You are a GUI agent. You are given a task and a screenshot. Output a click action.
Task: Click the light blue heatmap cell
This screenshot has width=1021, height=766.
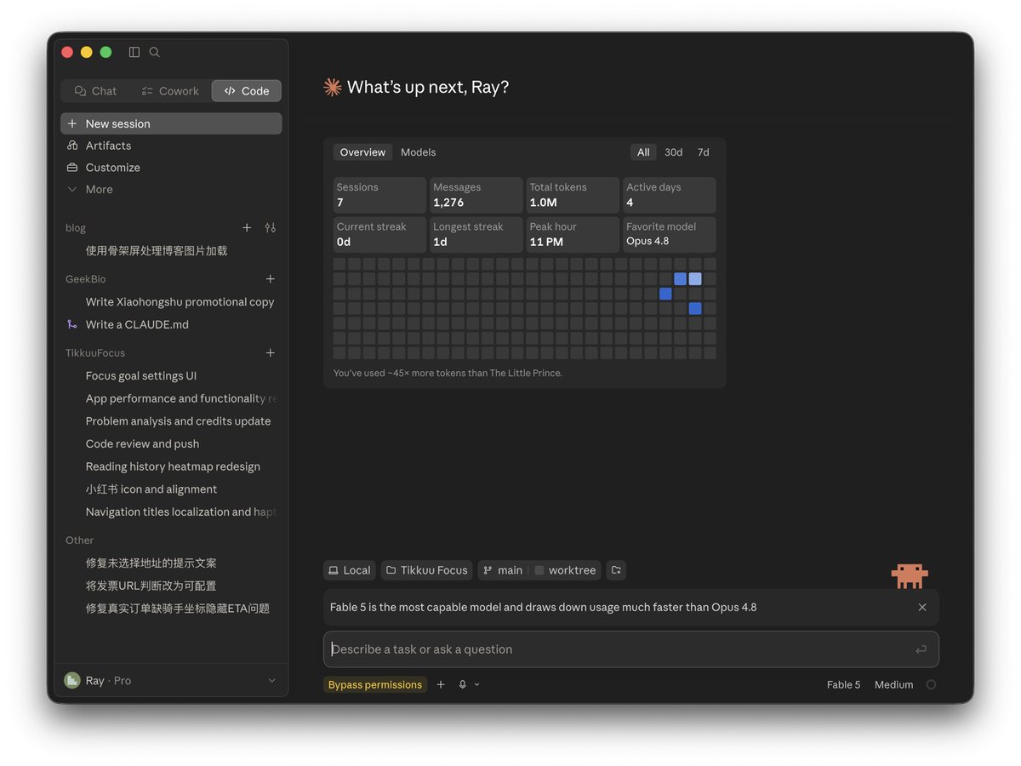[695, 279]
